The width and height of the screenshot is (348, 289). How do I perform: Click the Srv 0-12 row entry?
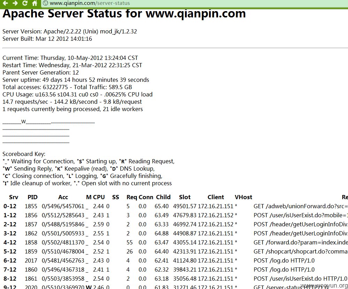tap(10, 206)
